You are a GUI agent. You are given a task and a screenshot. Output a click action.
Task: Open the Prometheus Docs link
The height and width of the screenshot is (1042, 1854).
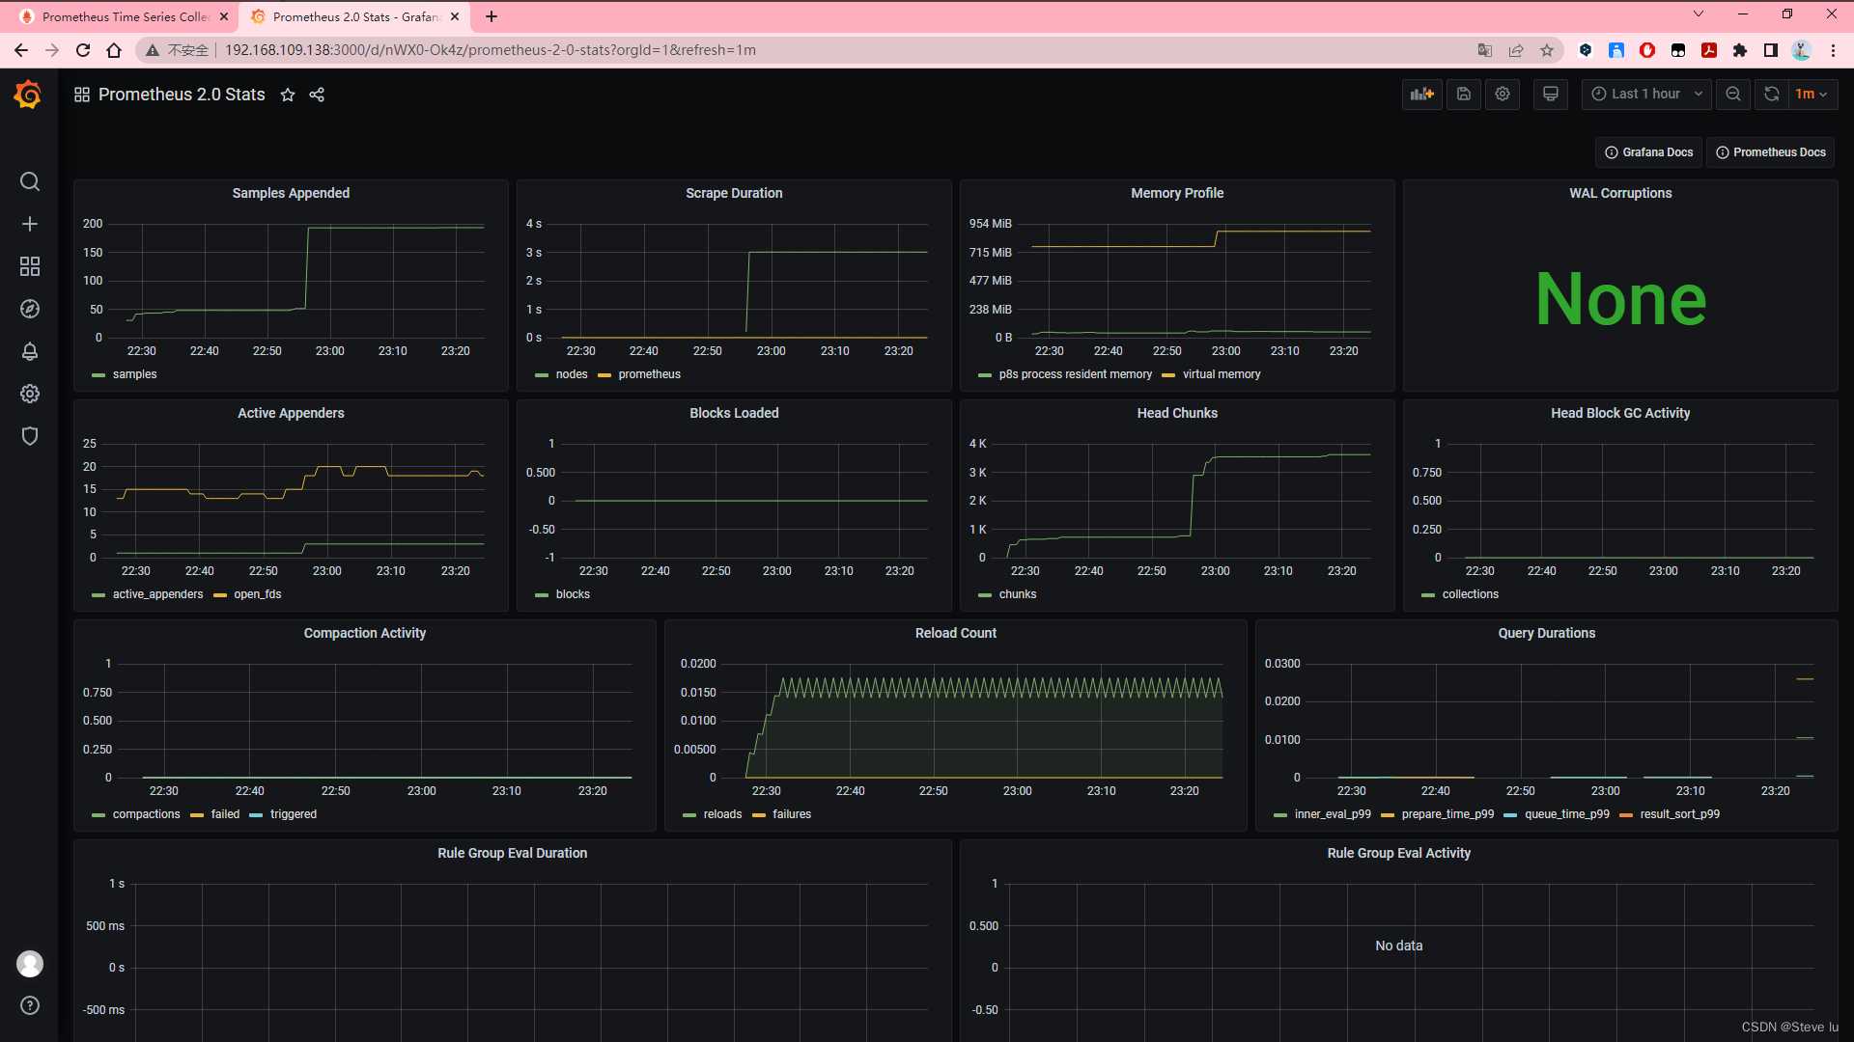(1771, 152)
